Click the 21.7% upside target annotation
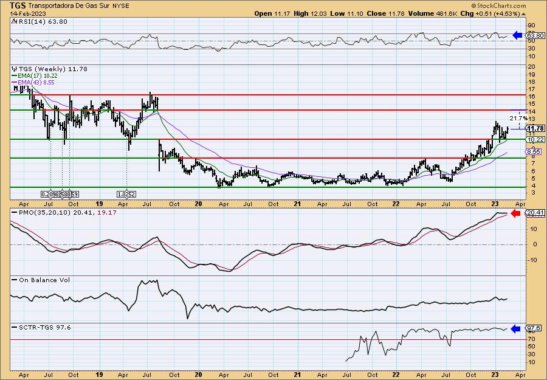Image resolution: width=547 pixels, height=380 pixels. (518, 119)
